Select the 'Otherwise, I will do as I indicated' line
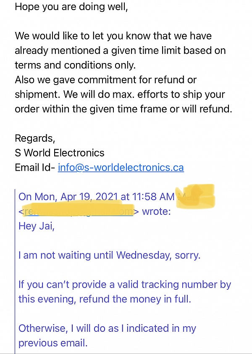 107,328
